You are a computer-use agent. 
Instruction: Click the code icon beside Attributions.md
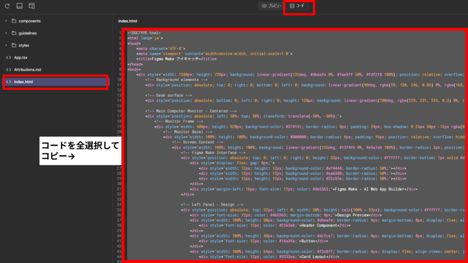click(x=8, y=69)
